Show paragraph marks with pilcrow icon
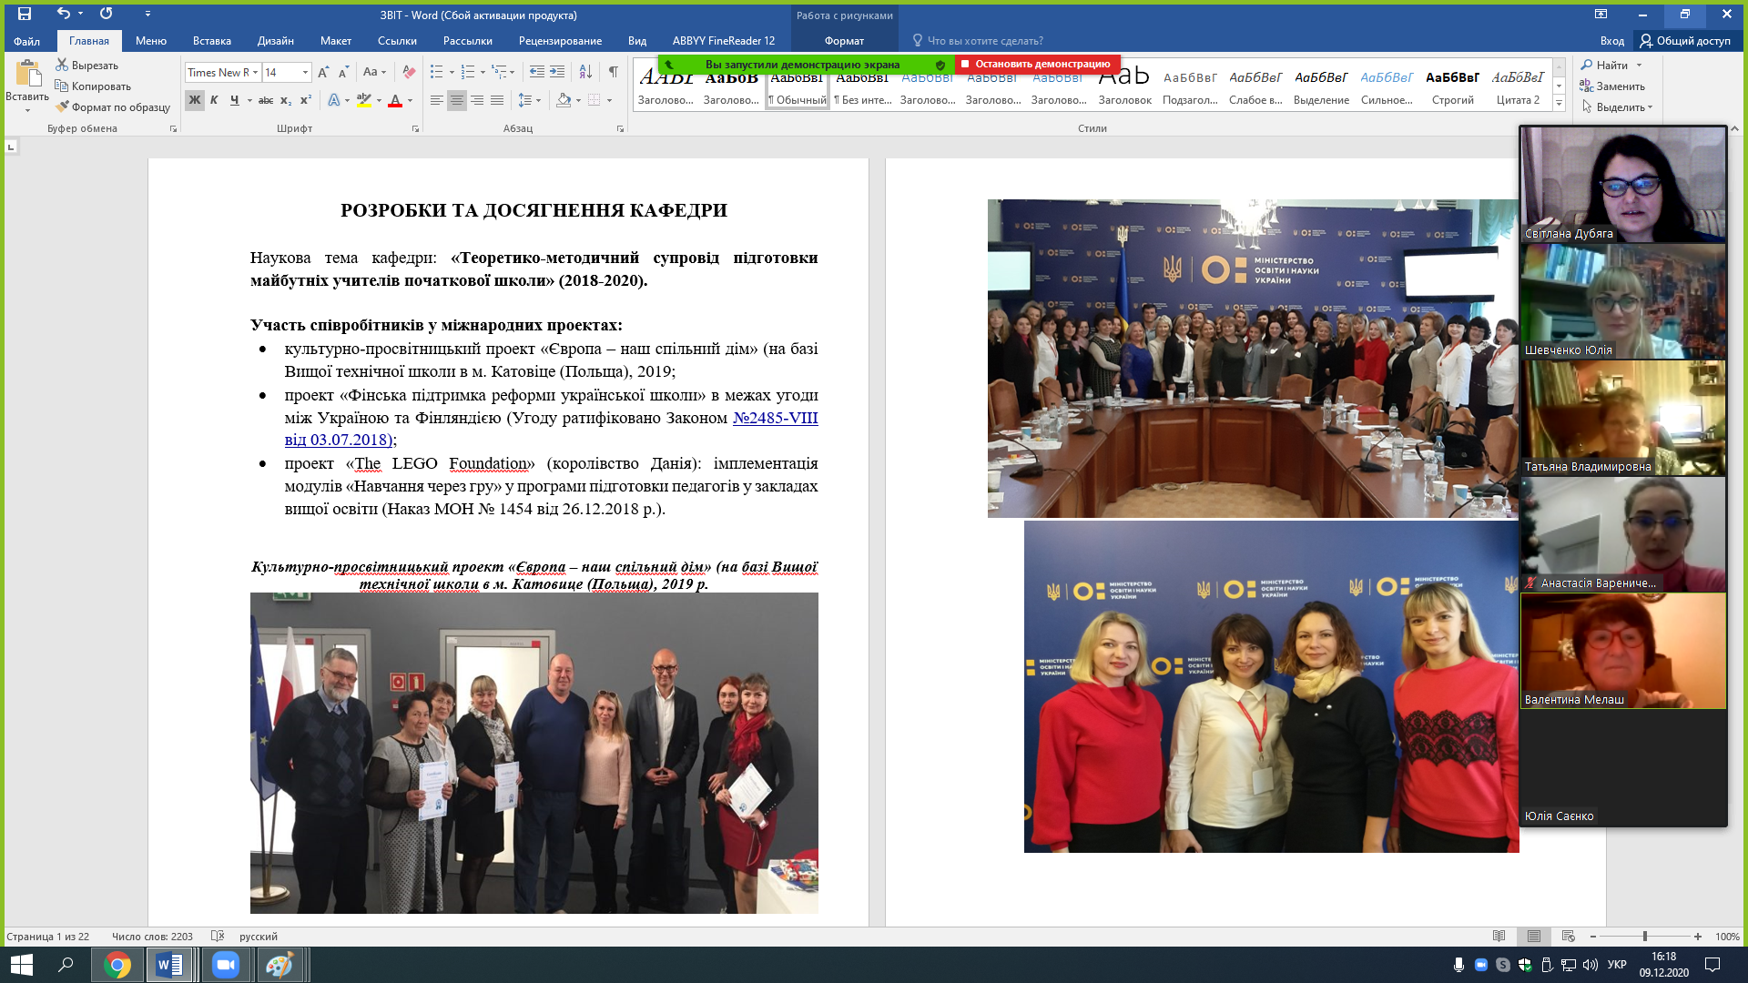This screenshot has height=983, width=1748. [613, 72]
